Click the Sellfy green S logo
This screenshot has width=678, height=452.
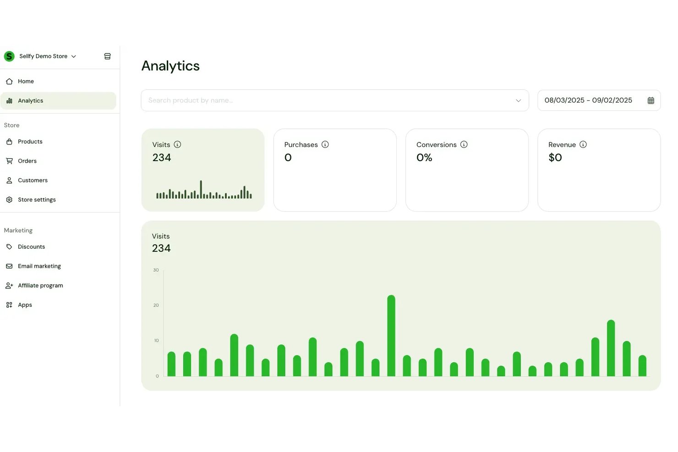click(x=9, y=56)
